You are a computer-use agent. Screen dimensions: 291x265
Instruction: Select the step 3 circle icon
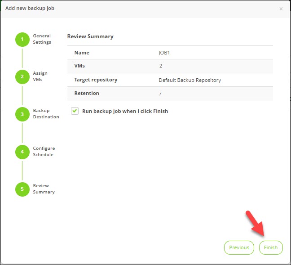click(22, 114)
